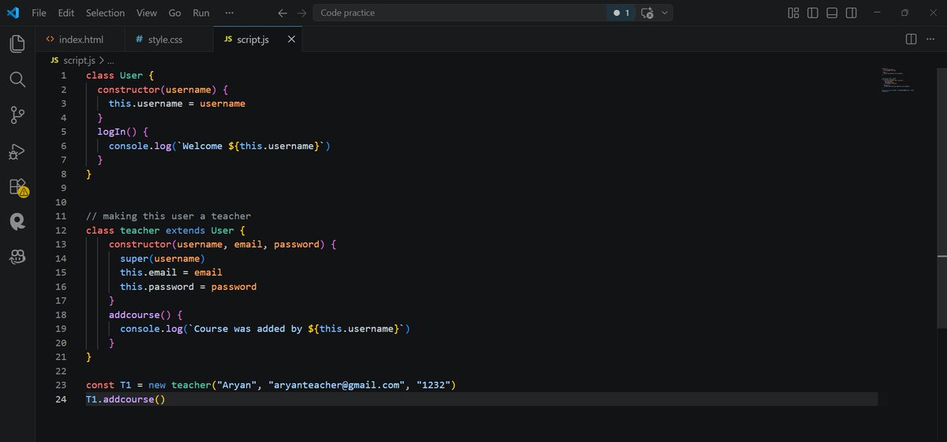Open the breadcrumb ellipsis after script.js
Viewport: 947px width, 442px height.
(110, 60)
